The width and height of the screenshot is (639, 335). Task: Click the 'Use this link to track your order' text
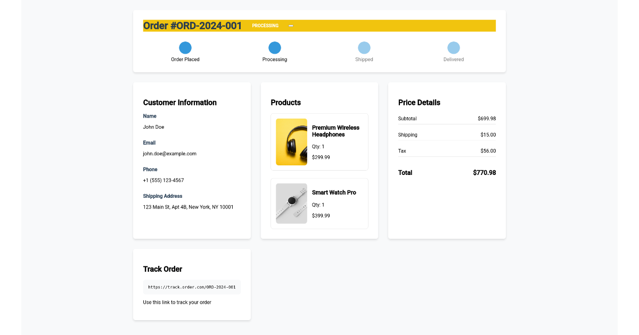(177, 302)
